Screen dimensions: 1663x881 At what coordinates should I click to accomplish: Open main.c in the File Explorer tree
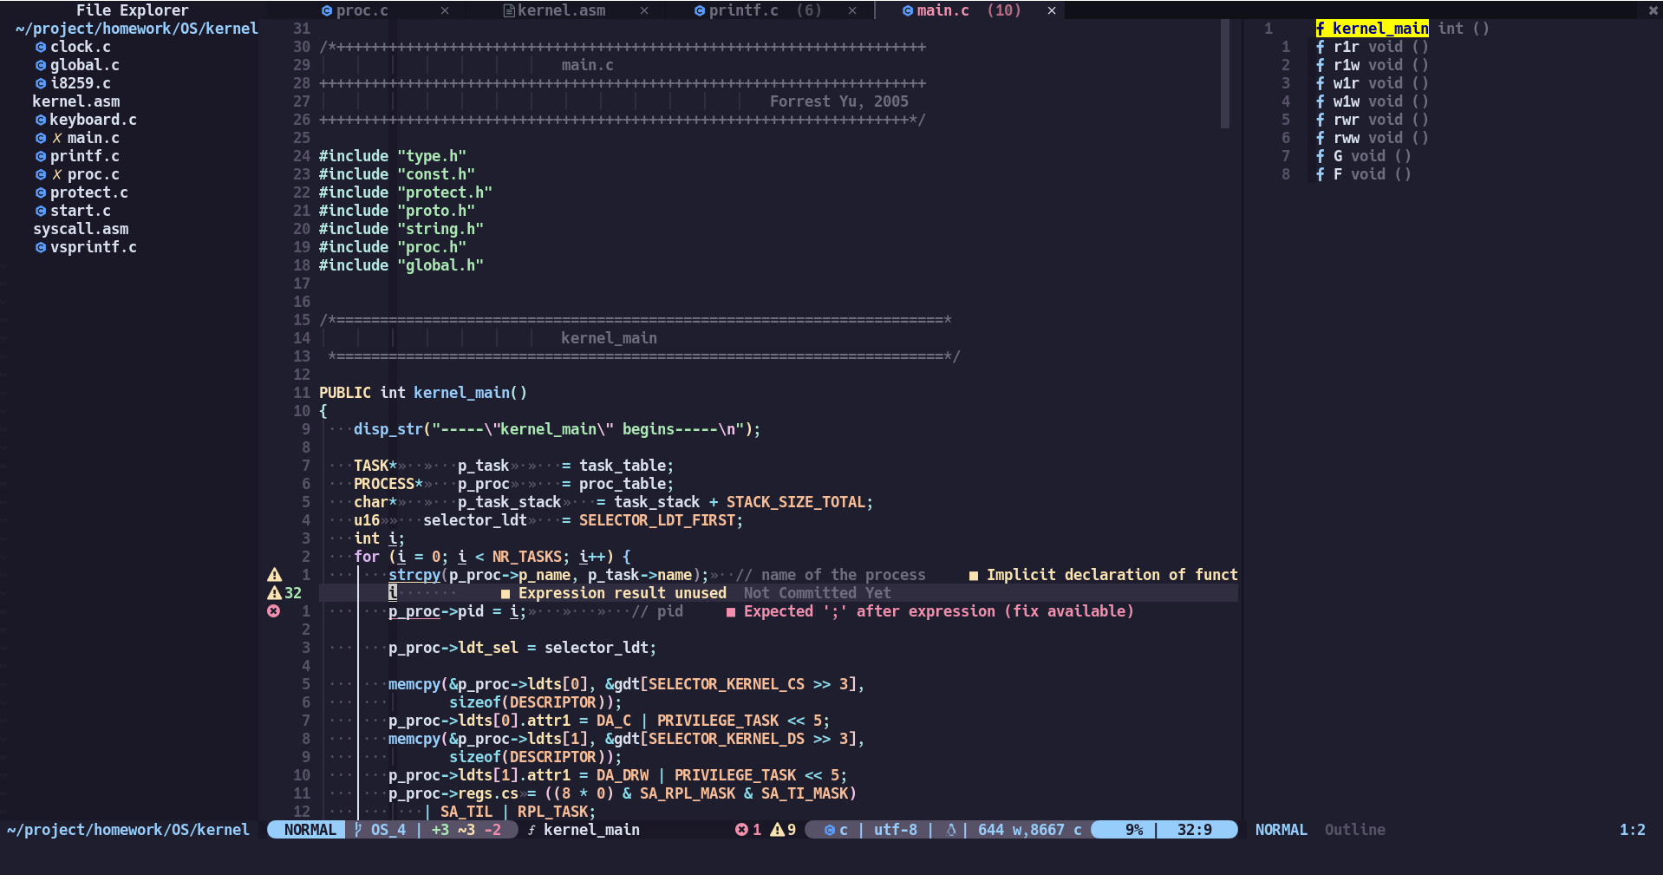pos(93,138)
